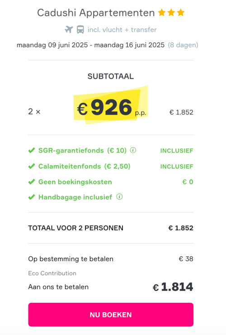Open Handbagage inclusief info icon
The height and width of the screenshot is (335, 226).
coord(119,196)
